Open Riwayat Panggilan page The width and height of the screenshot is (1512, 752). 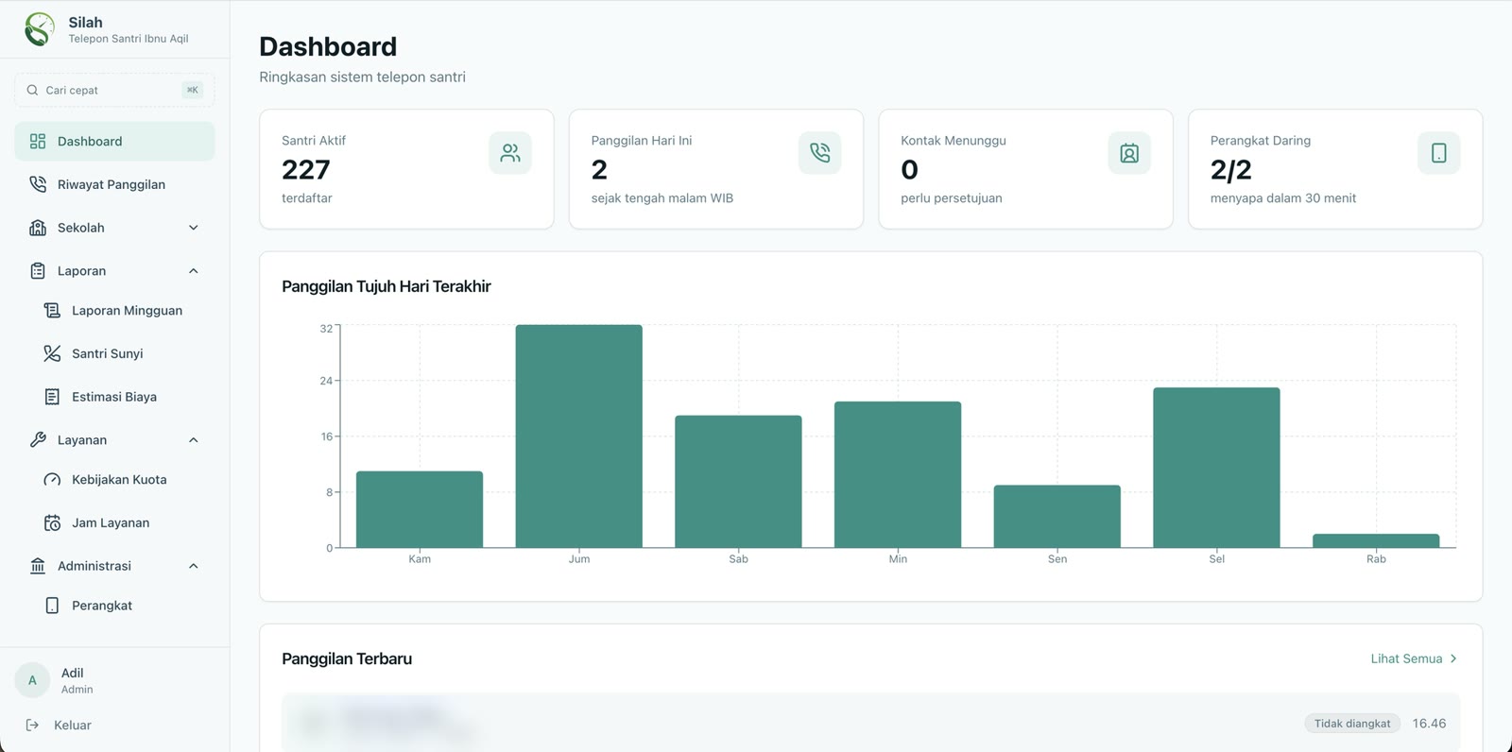[x=114, y=184]
